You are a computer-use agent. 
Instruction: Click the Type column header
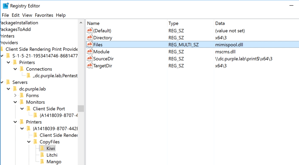(x=174, y=23)
